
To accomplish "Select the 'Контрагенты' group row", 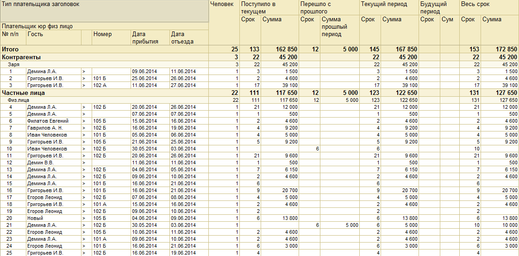I will [x=259, y=57].
